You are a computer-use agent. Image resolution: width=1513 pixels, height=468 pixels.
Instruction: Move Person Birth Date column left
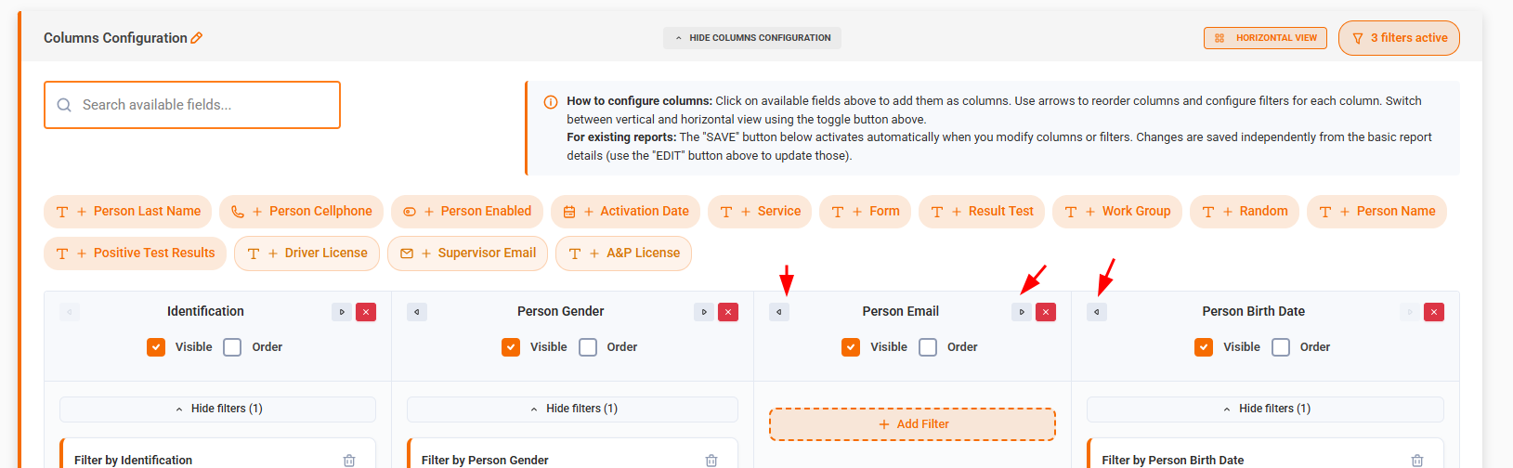[x=1097, y=312]
